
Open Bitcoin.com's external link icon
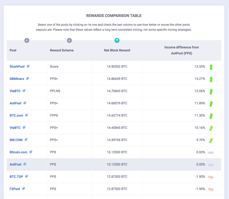tap(31, 152)
